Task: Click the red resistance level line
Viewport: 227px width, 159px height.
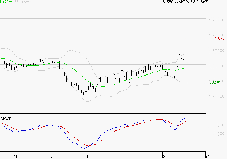Action: [196, 38]
